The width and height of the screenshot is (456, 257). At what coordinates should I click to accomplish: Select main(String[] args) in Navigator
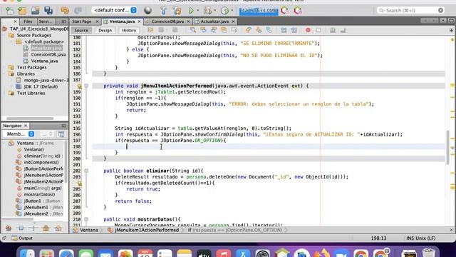point(43,188)
